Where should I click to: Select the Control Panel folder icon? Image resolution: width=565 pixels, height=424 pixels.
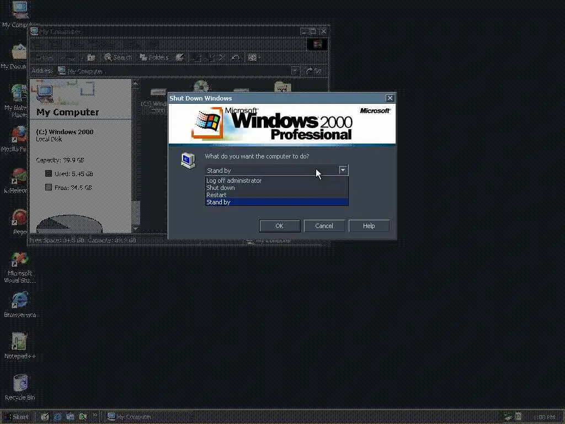click(283, 87)
